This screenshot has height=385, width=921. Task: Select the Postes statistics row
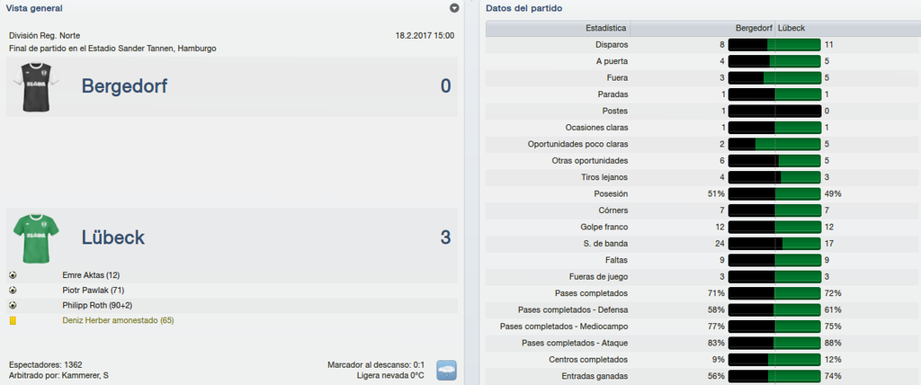click(x=703, y=111)
